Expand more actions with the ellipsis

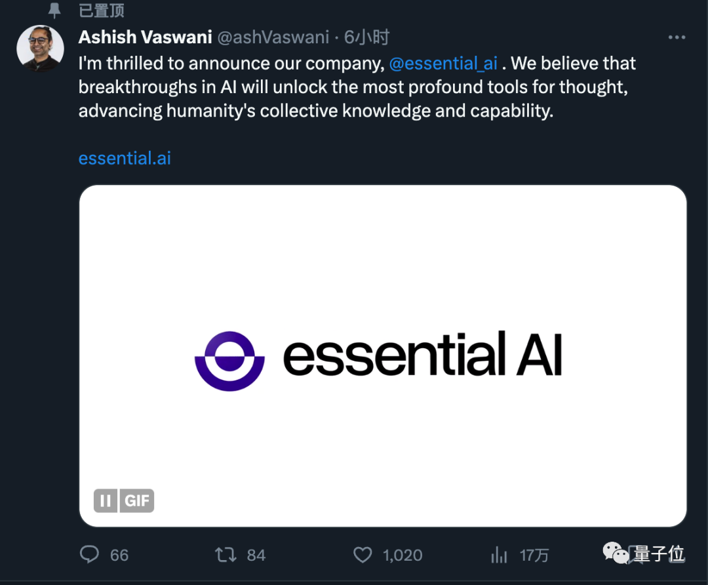pyautogui.click(x=677, y=37)
